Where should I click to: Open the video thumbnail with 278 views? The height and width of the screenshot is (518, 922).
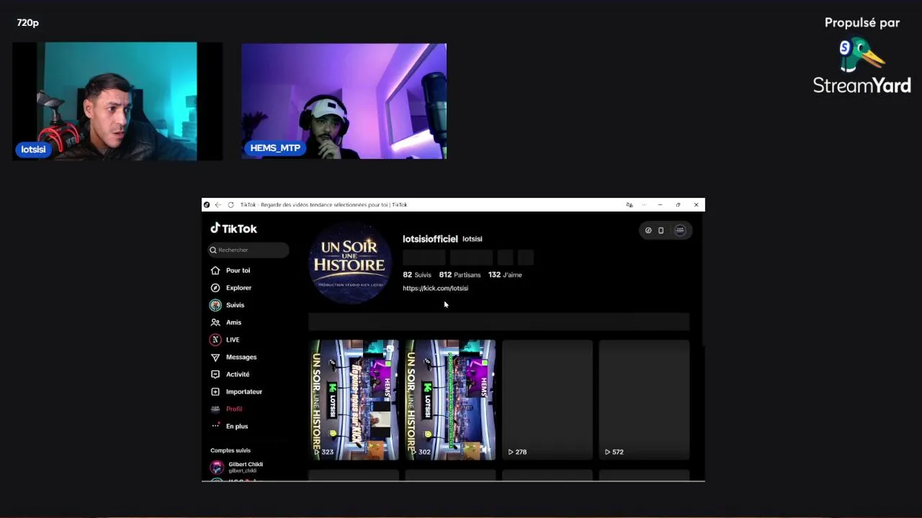tap(547, 399)
